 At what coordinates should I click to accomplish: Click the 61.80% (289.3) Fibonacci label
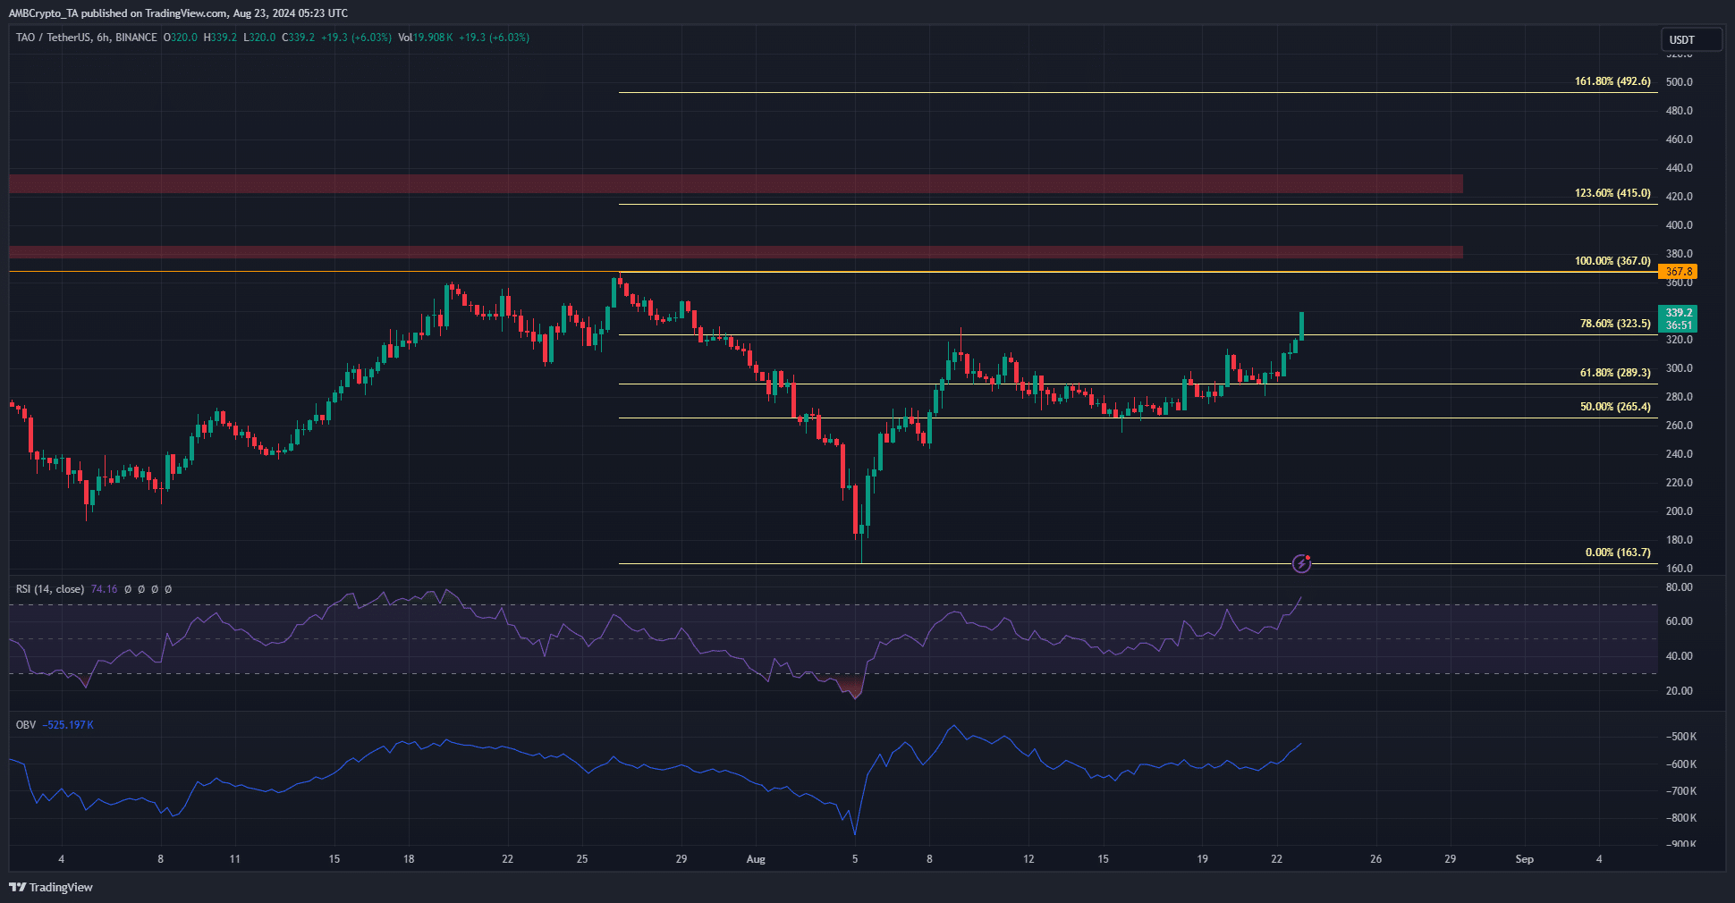point(1615,373)
